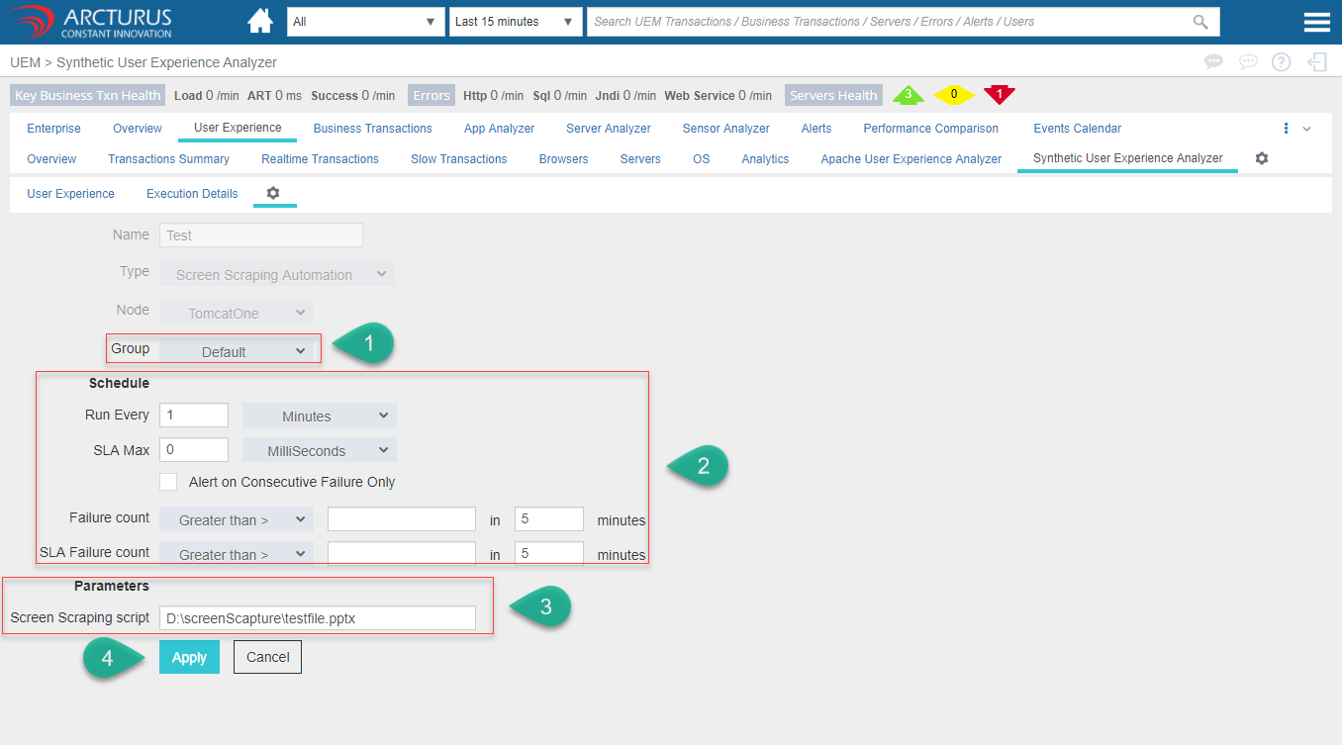
Task: Click the help question mark icon
Action: tap(1282, 62)
